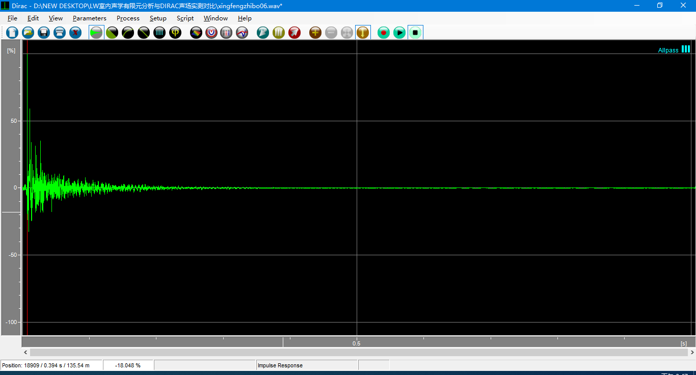Click the horizontal scrollbar left arrow
Screen dimensions: 696x375
26,353
